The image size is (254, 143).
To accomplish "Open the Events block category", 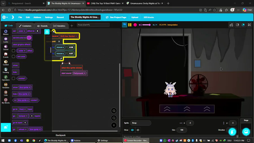I will pos(6,55).
